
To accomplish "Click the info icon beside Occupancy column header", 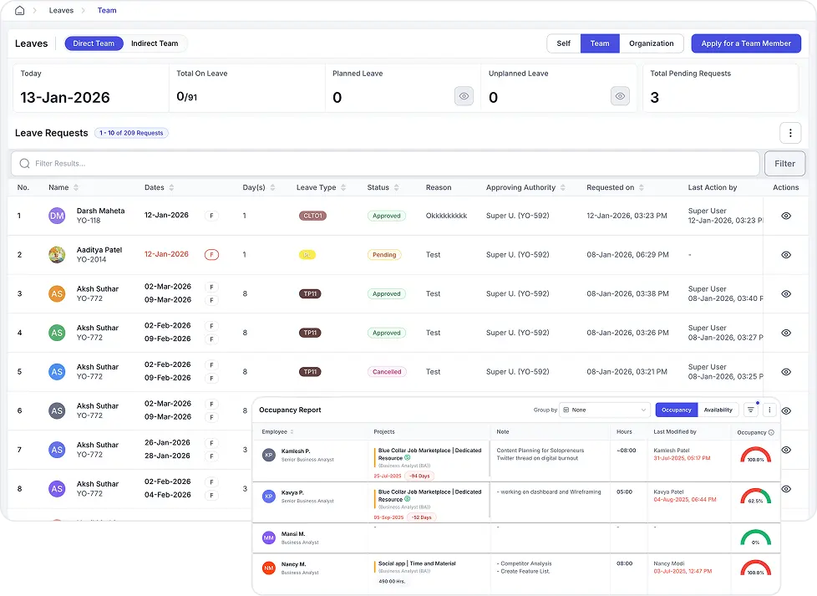I will click(771, 431).
